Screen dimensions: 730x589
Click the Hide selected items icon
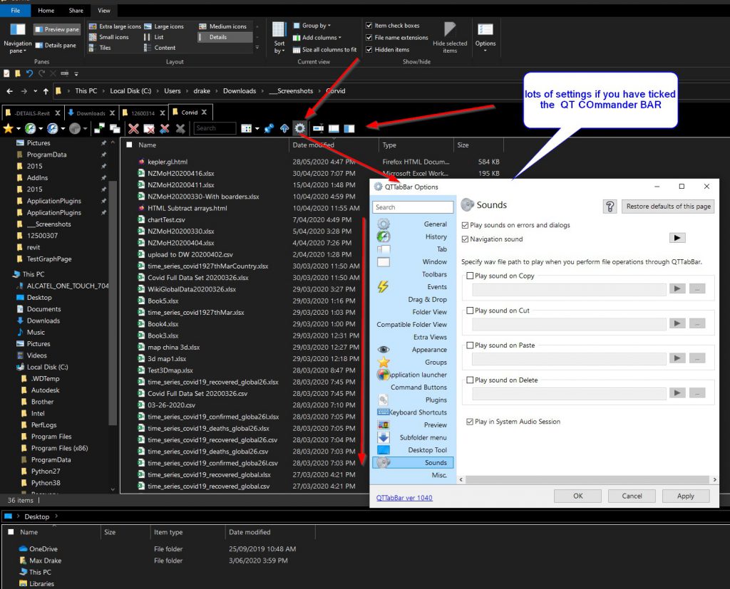[x=450, y=37]
